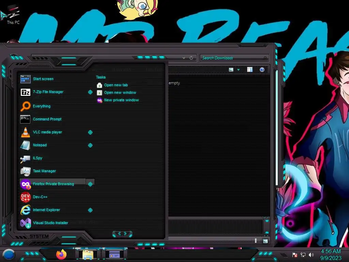Viewport: 349px width, 262px height.
Task: Launch Notepad from the start menu
Action: pos(52,145)
